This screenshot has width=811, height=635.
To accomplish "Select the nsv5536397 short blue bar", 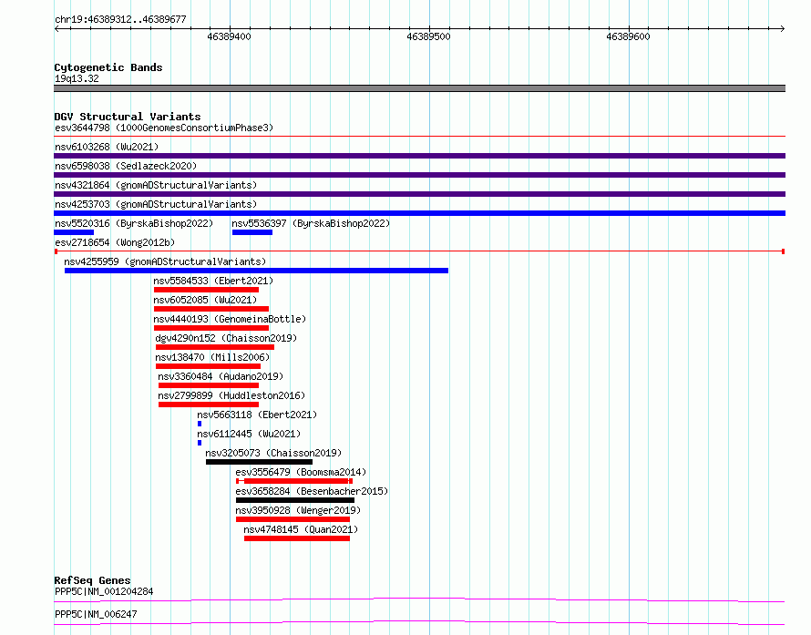I will tap(252, 232).
